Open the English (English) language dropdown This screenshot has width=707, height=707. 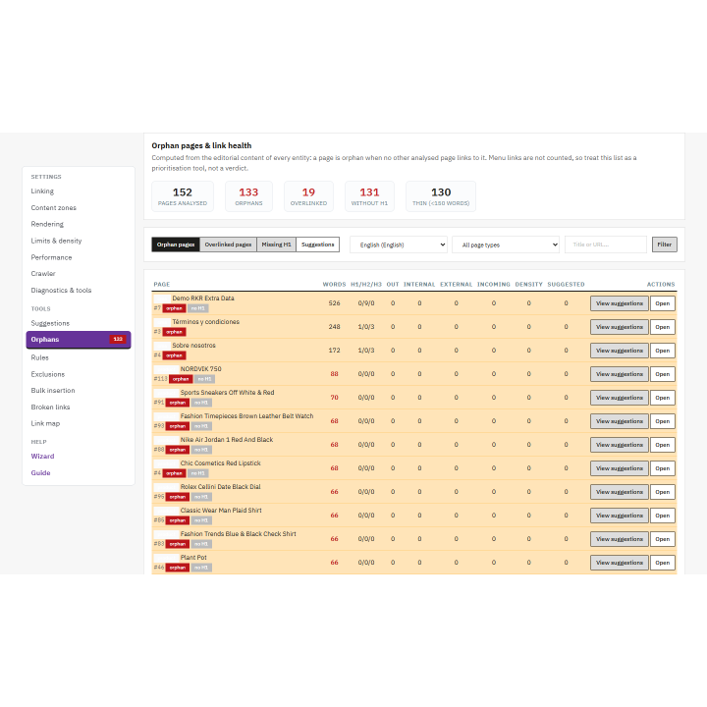coord(399,245)
